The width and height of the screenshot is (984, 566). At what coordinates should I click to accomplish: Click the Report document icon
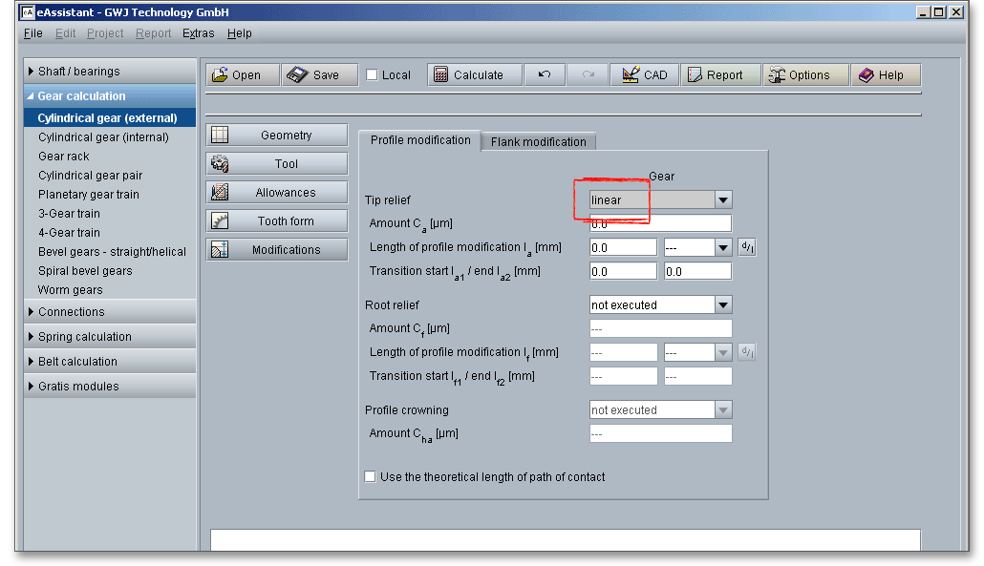click(694, 75)
